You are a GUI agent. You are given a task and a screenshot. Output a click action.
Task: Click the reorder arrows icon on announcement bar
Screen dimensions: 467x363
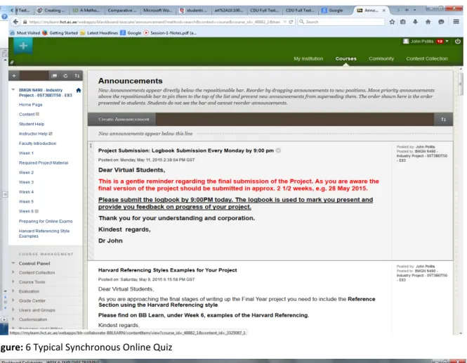click(443, 120)
